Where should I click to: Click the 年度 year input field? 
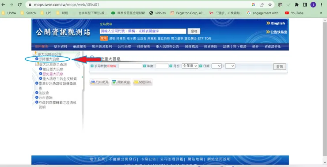point(162,66)
